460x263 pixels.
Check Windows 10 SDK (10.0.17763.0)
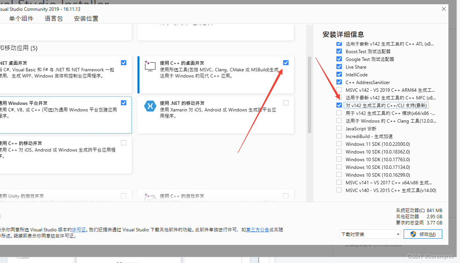coord(339,159)
